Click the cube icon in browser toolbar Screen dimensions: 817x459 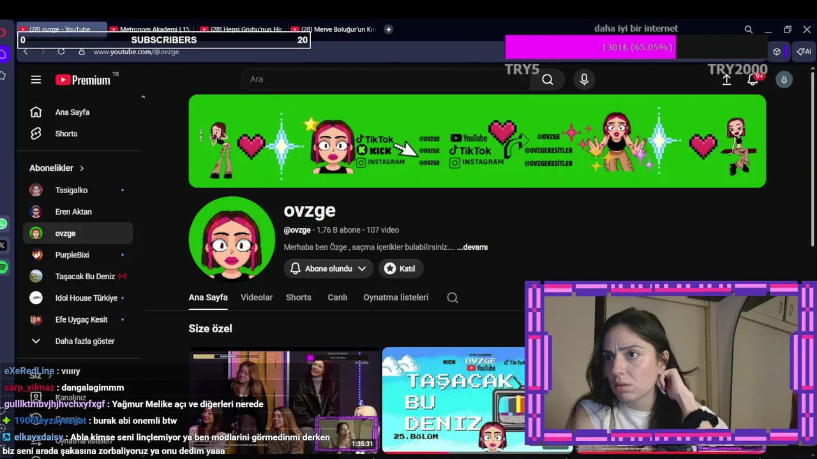[777, 52]
